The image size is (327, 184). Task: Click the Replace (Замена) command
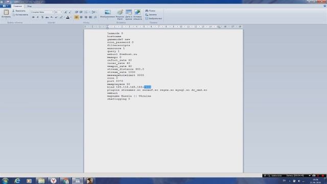tap(151, 15)
